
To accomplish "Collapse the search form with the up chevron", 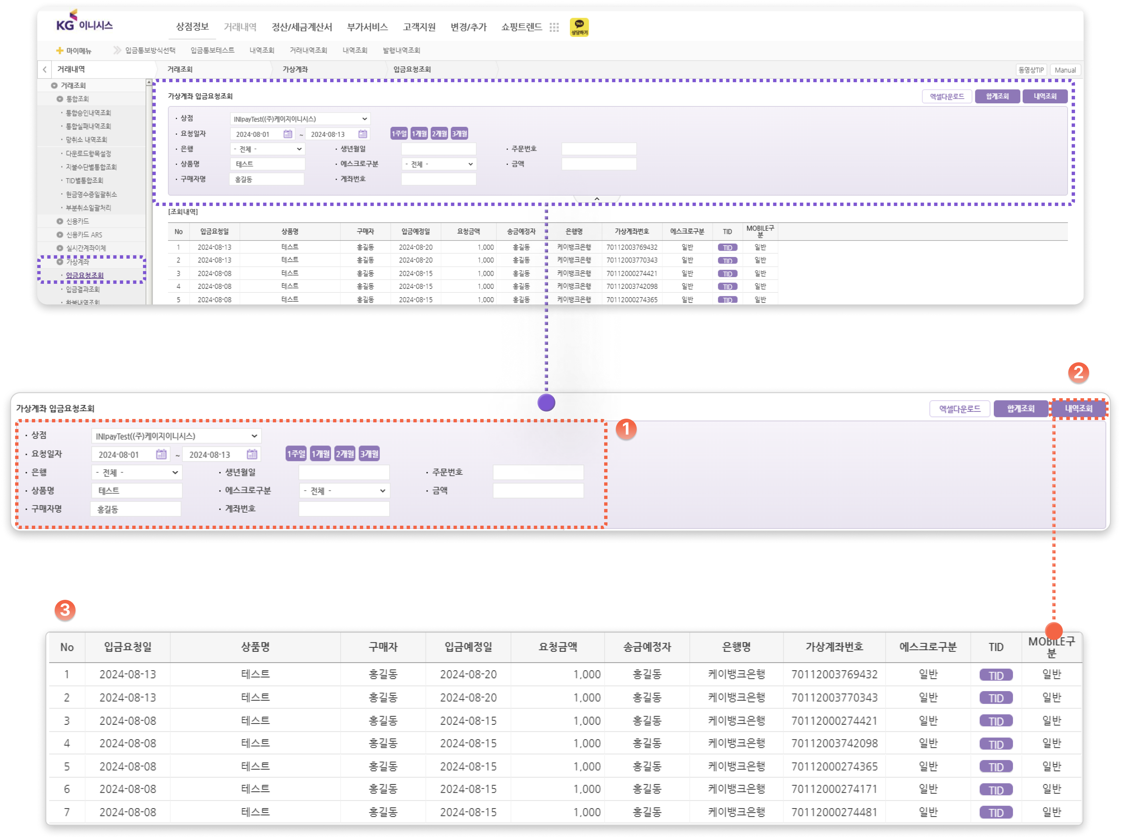I will coord(596,199).
